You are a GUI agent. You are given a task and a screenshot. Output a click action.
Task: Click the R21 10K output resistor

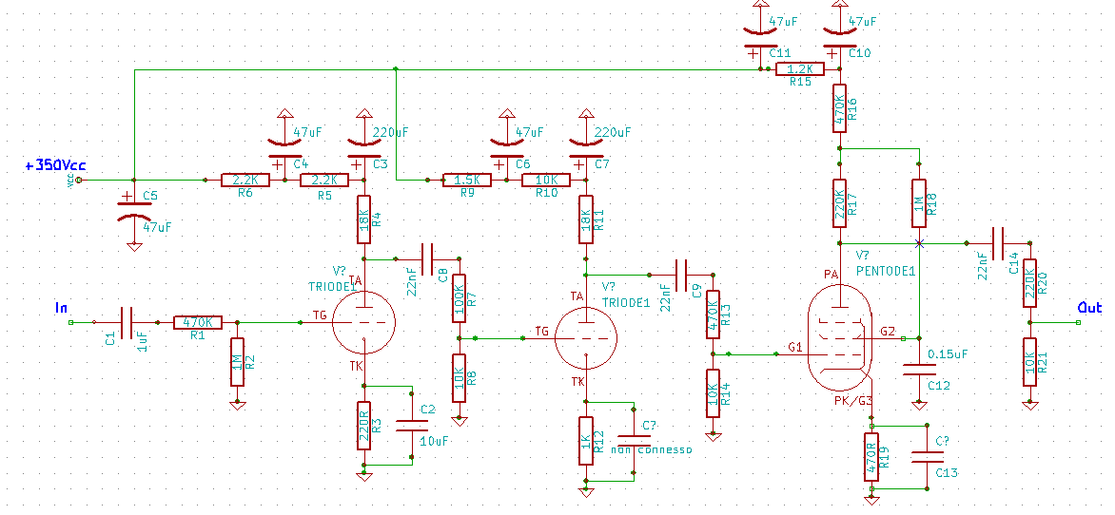1029,362
